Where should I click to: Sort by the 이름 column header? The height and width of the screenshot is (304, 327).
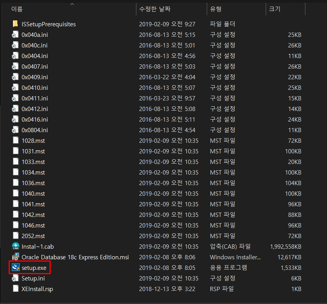point(17,9)
